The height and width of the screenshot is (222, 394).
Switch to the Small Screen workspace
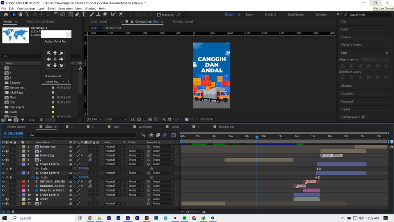tap(295, 15)
